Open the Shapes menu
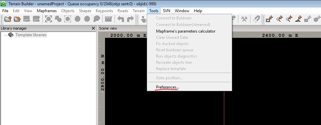This screenshot has height=125, width=321. point(85,11)
